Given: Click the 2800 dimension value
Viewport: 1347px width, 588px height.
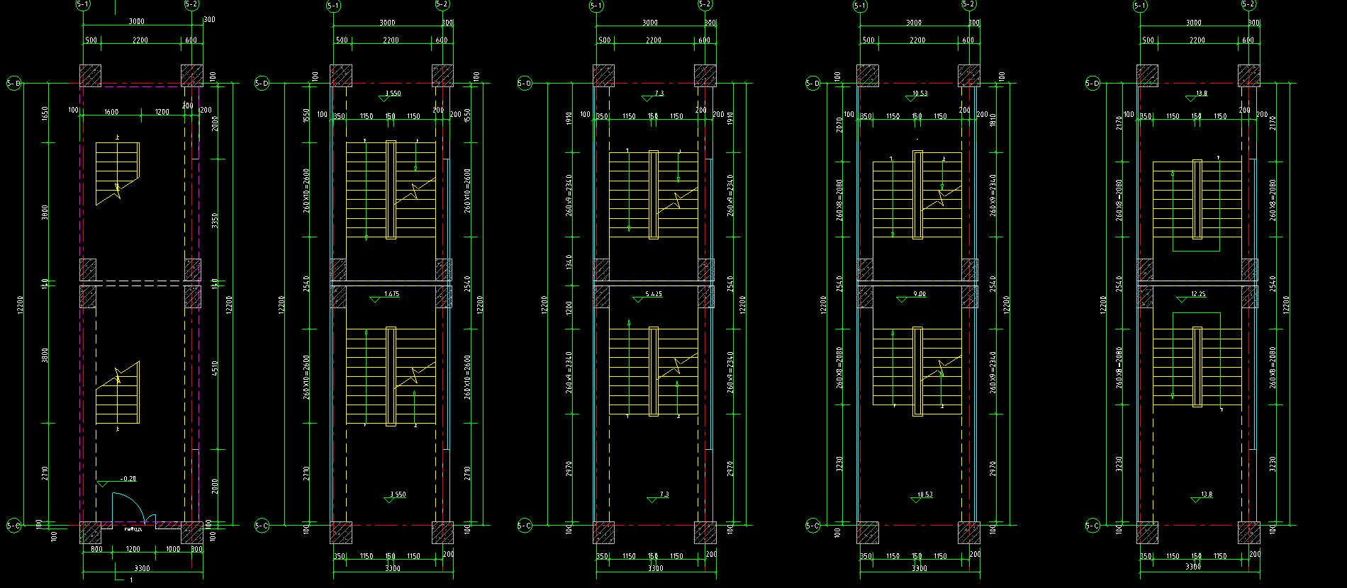Looking at the screenshot, I should click(214, 486).
